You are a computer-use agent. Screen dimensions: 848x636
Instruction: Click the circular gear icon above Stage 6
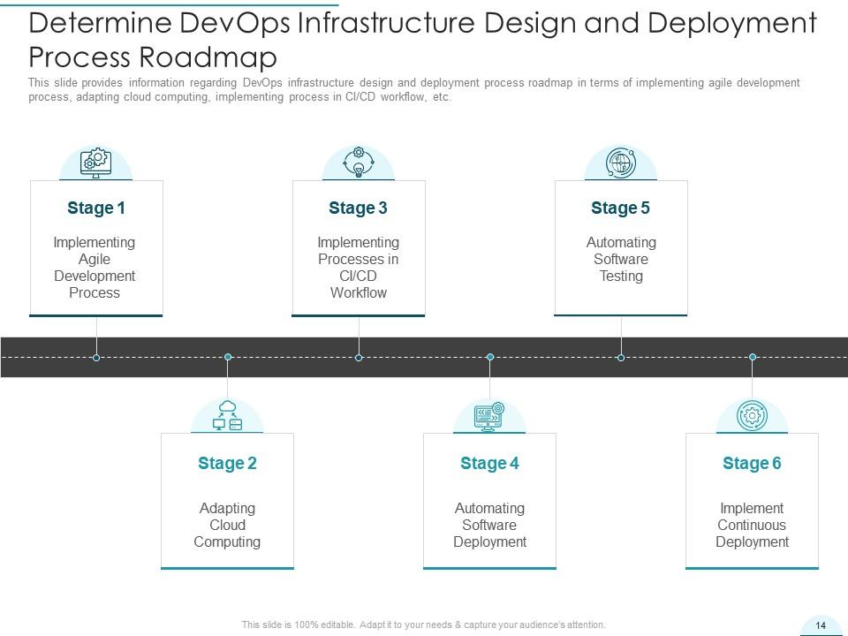point(752,415)
